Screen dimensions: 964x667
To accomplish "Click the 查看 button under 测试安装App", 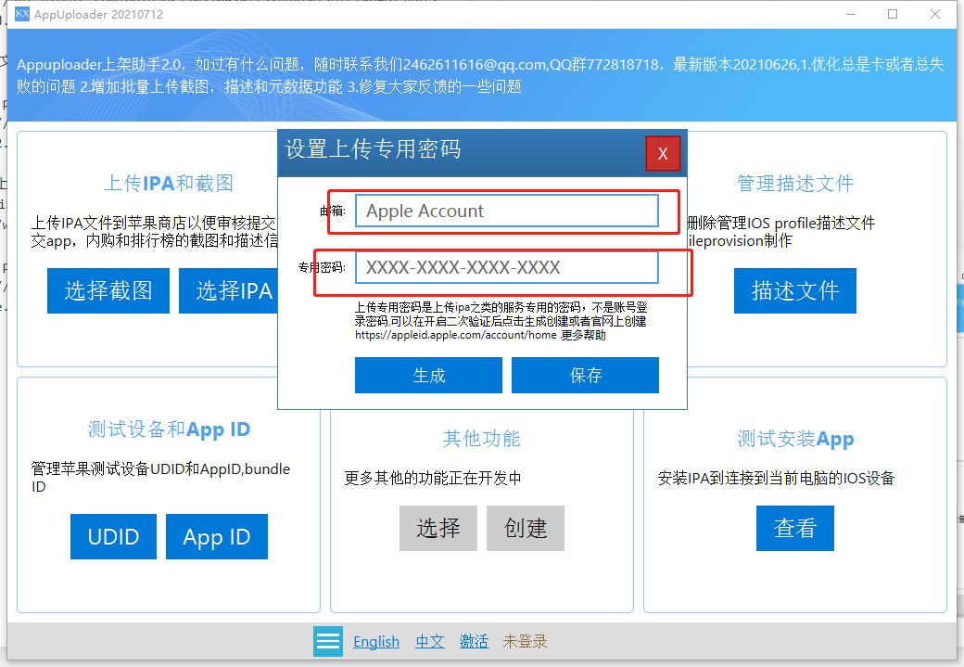I will pyautogui.click(x=795, y=528).
